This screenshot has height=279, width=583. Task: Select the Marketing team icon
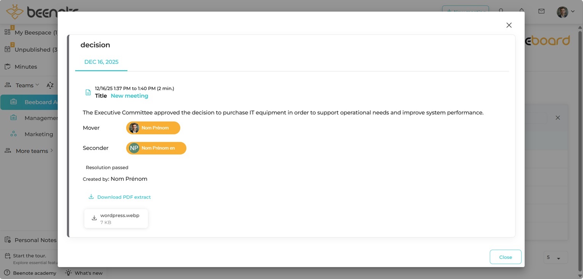point(15,134)
